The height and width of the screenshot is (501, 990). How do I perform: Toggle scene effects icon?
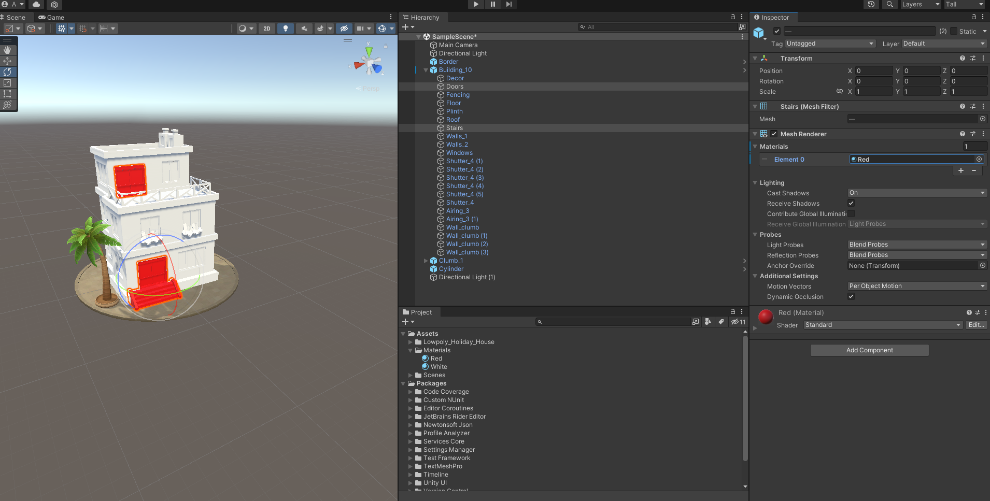(320, 28)
